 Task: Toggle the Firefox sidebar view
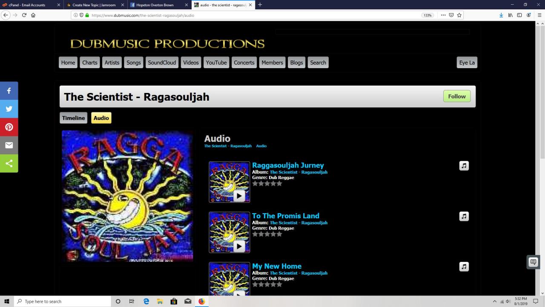click(519, 15)
